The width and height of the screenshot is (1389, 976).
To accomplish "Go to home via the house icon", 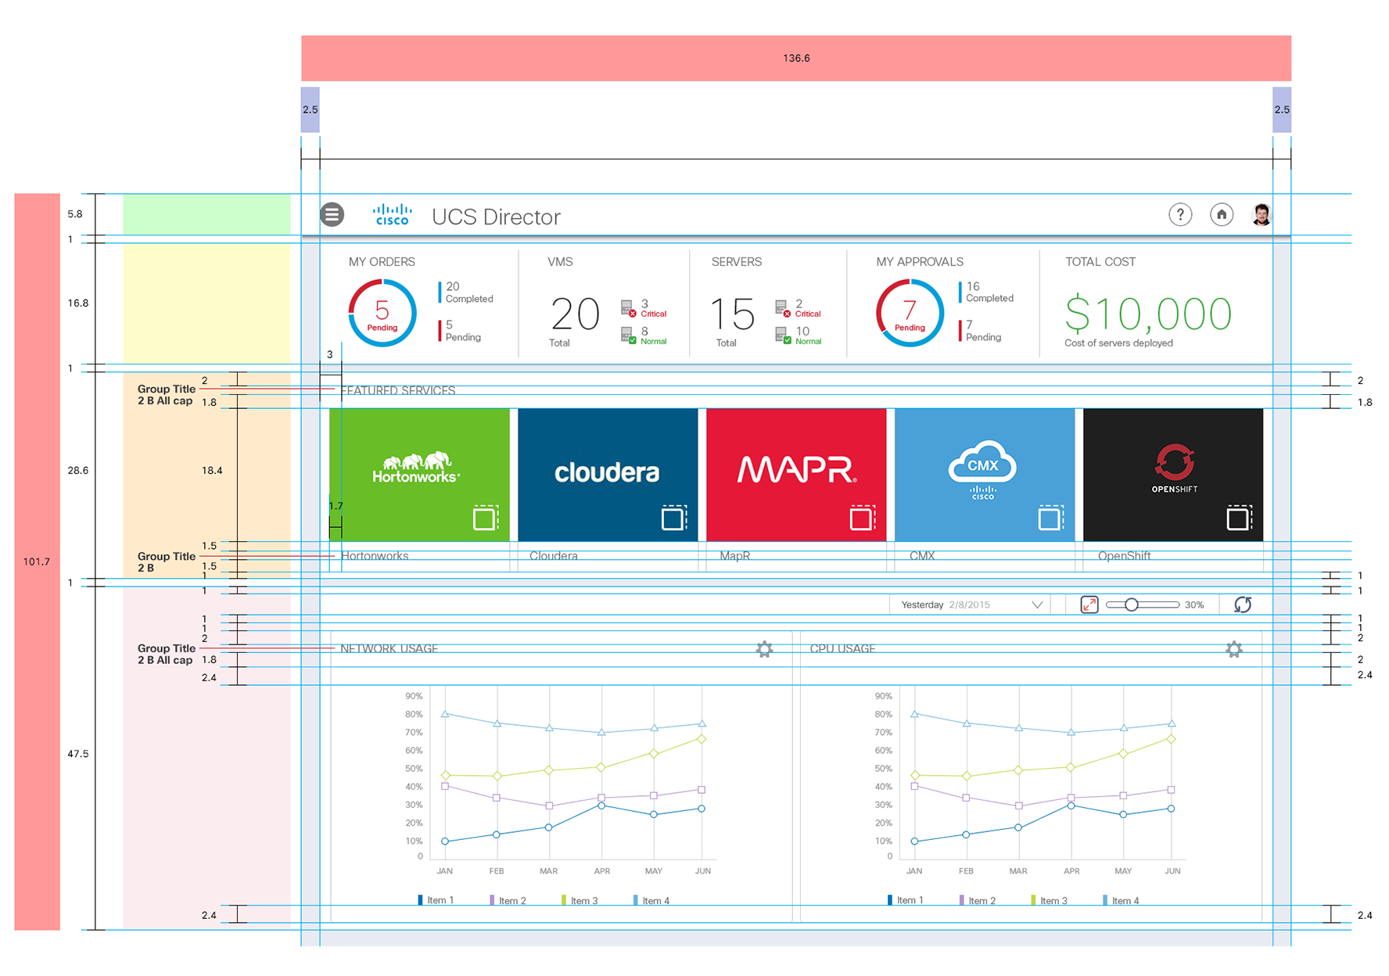I will tap(1222, 214).
